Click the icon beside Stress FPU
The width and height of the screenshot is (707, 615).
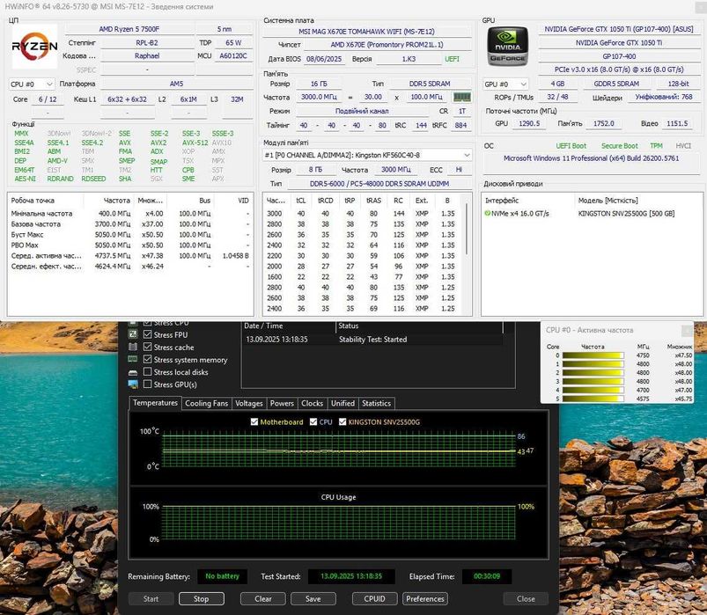pos(133,334)
